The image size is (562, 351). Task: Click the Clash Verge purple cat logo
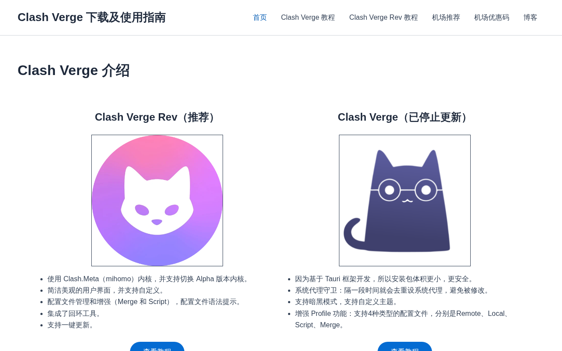405,201
